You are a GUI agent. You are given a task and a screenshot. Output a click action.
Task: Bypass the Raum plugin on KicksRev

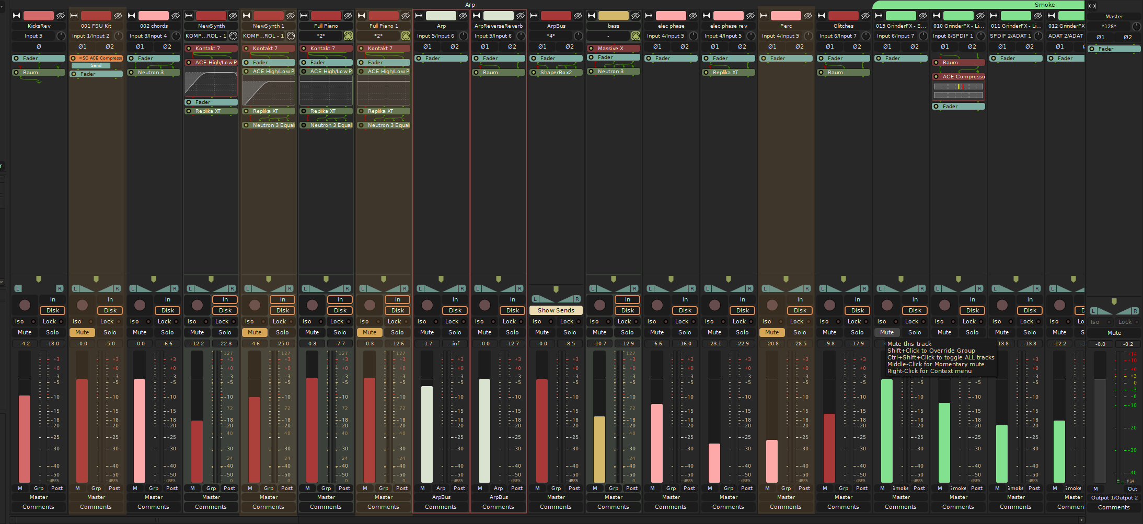click(16, 72)
